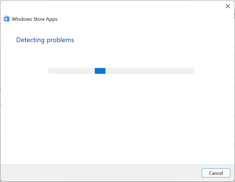Click the moving blue bar segment

point(100,71)
